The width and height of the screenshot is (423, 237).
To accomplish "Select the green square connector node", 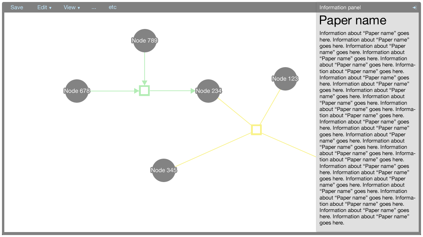I will click(x=144, y=91).
